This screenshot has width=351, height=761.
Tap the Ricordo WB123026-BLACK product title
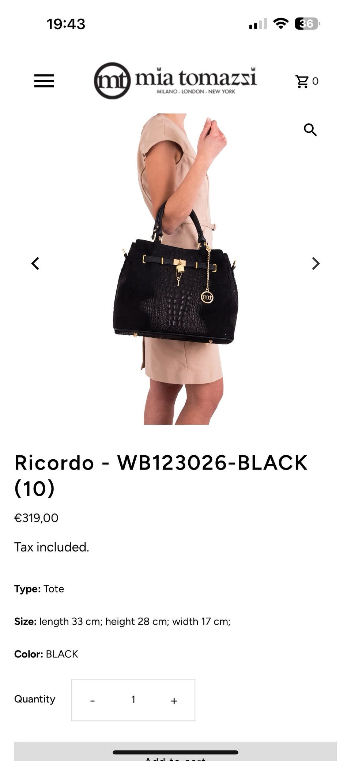click(161, 475)
